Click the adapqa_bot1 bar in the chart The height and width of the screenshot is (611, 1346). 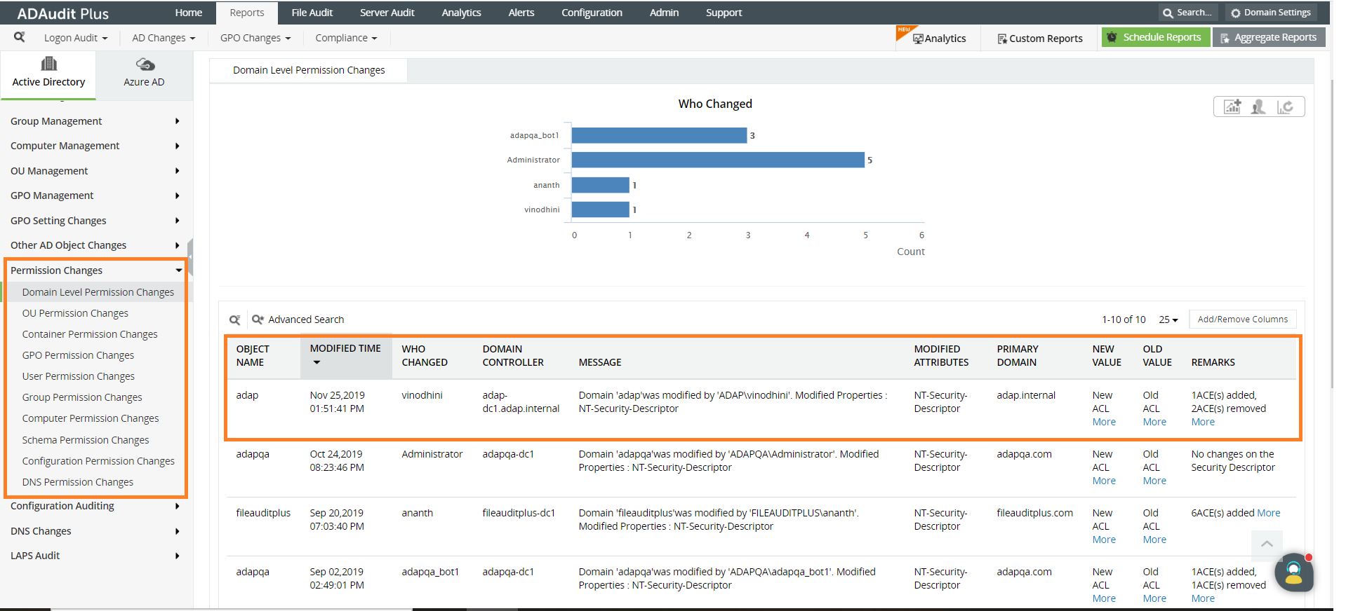659,135
